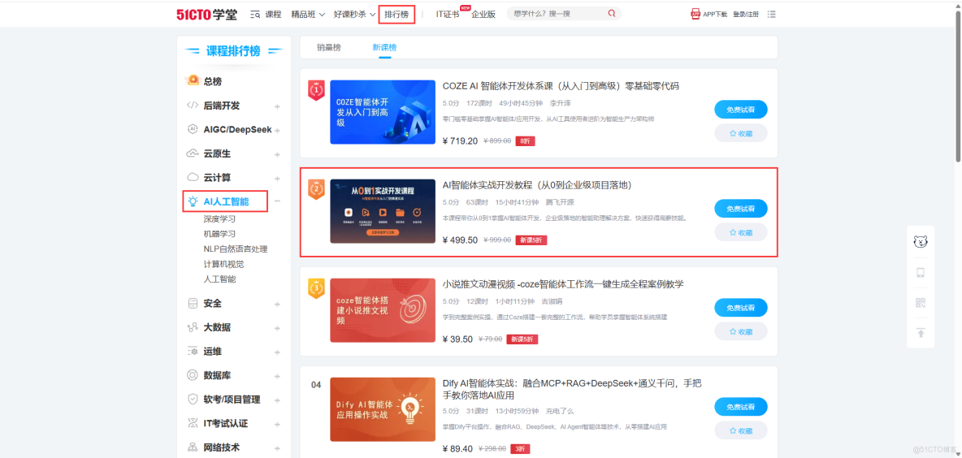Open the COZE智能体开发 course thumbnail
The image size is (962, 458).
[383, 112]
